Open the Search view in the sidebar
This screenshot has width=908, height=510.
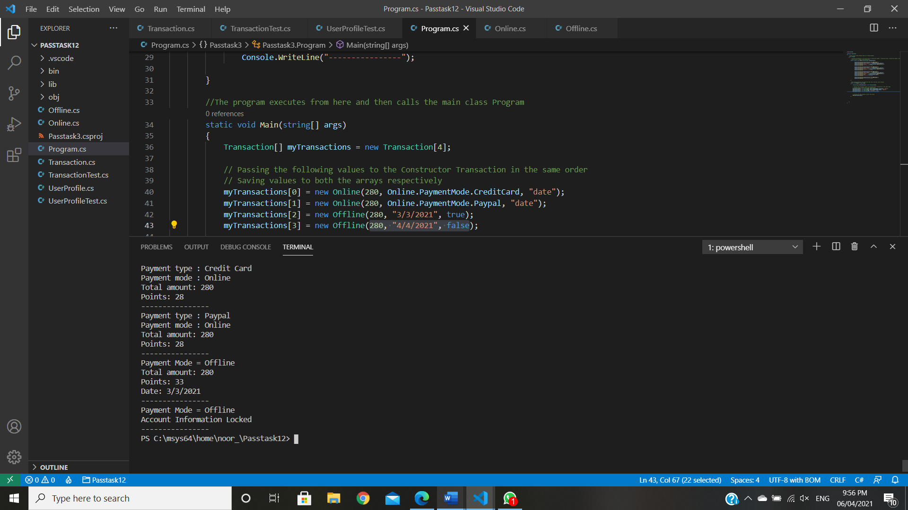14,62
